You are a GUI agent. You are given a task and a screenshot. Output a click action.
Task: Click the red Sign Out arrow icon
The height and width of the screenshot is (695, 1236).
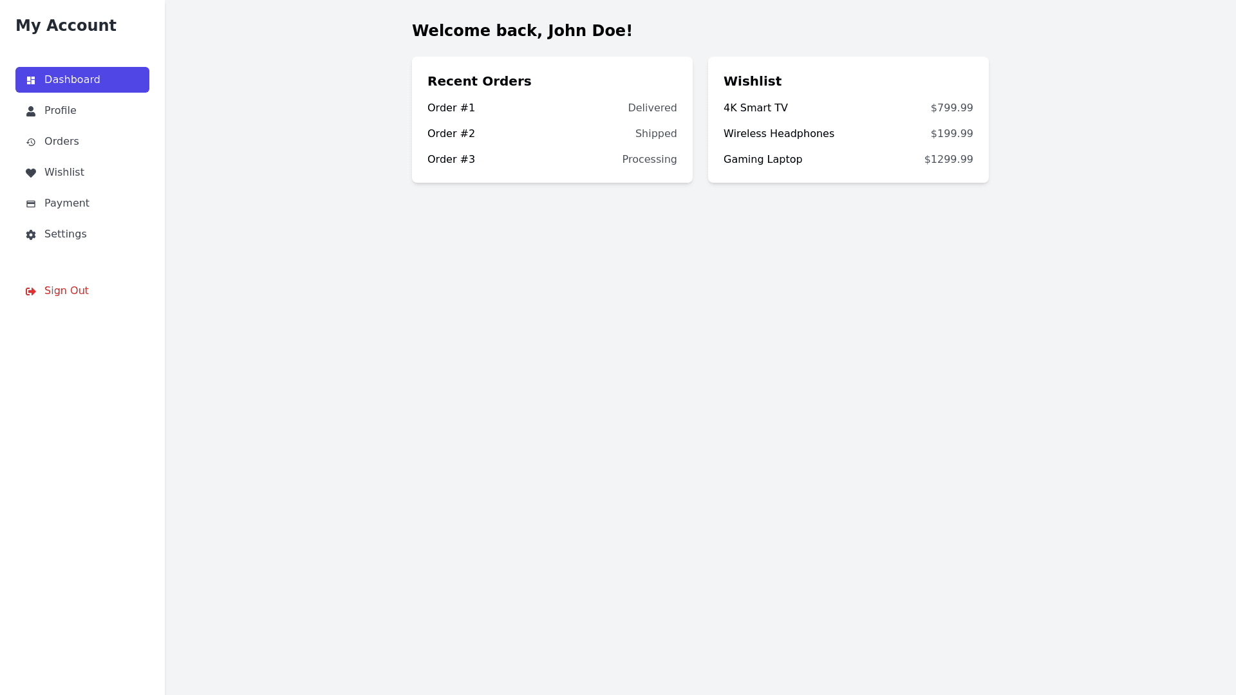pyautogui.click(x=31, y=292)
